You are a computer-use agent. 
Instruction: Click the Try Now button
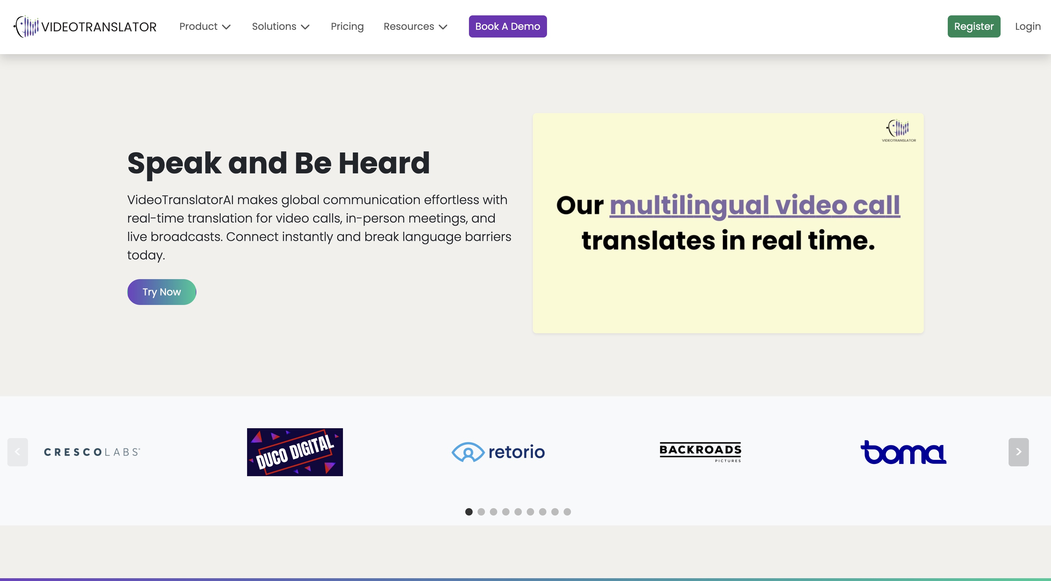pos(162,291)
